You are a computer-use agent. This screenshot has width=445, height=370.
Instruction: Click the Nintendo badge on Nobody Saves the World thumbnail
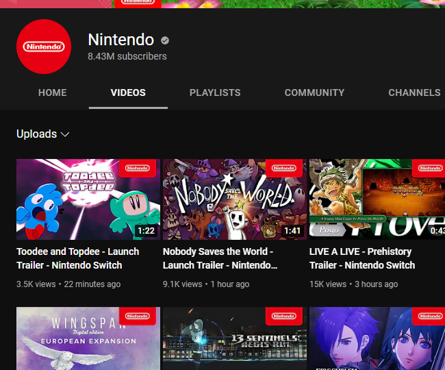(x=284, y=168)
